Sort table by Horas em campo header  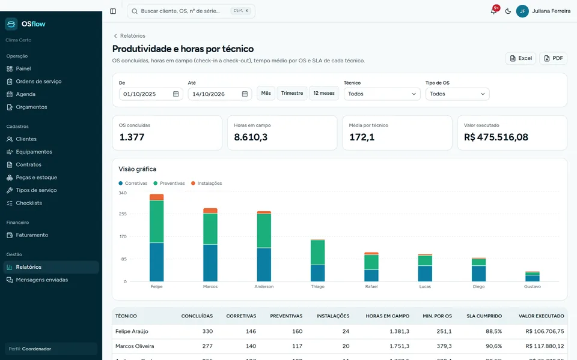pyautogui.click(x=388, y=316)
